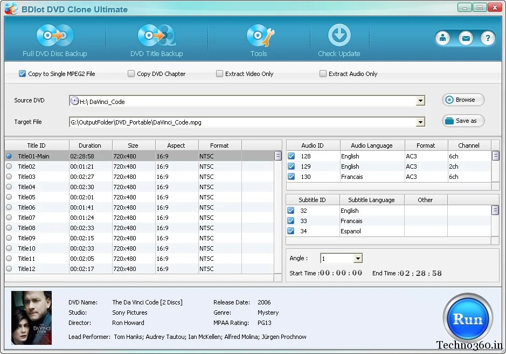Select the Title12 radio button

click(x=9, y=268)
